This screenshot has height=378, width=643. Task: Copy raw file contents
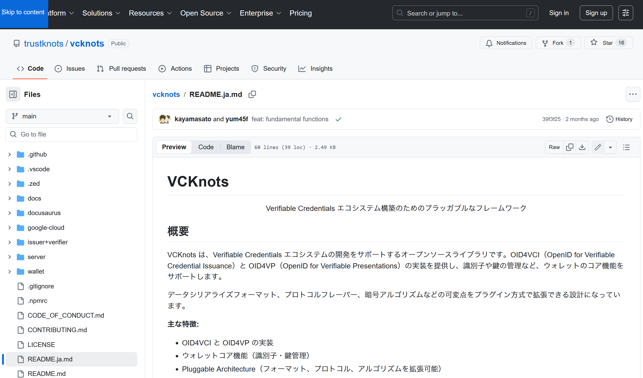569,147
